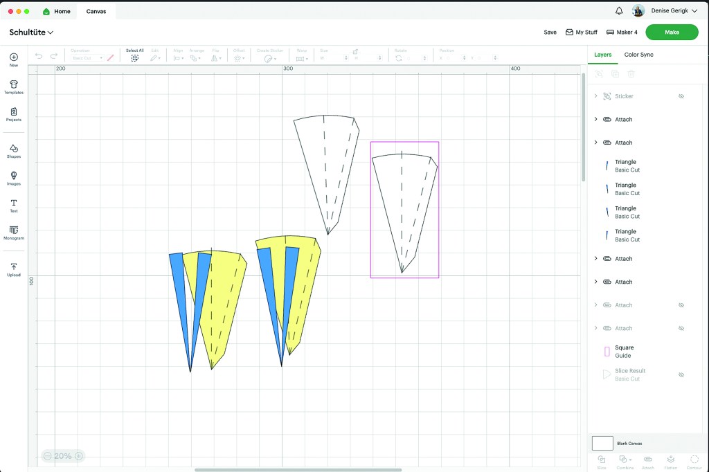The image size is (709, 472).
Task: Open the Denise Gerigk account menu
Action: (674, 11)
